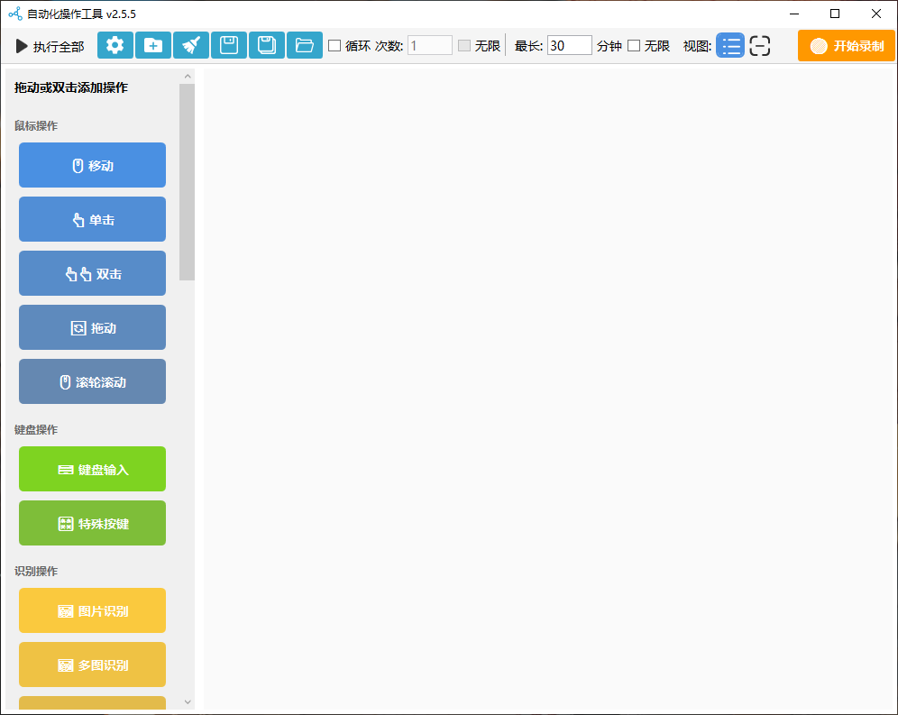The image size is (898, 715).
Task: Add a 滚轮滚动 wheel scroll action
Action: (x=92, y=381)
